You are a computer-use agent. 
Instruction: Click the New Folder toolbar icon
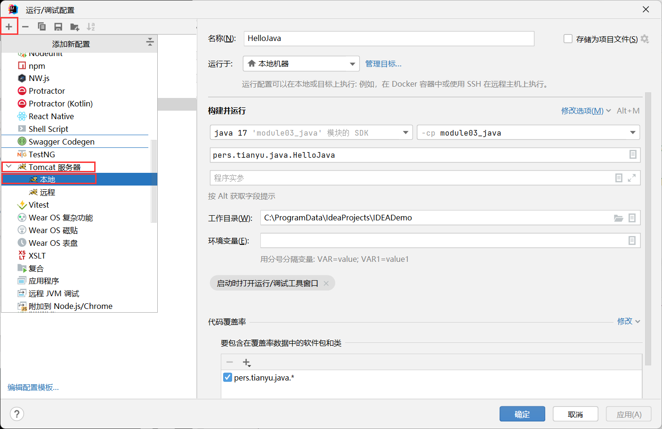tap(74, 27)
